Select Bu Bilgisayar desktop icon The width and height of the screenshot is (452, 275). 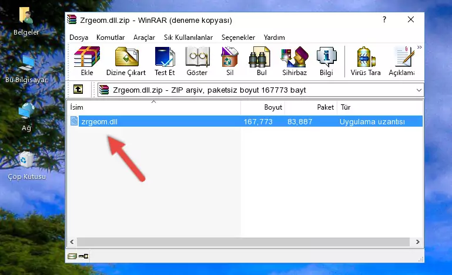[x=26, y=69]
